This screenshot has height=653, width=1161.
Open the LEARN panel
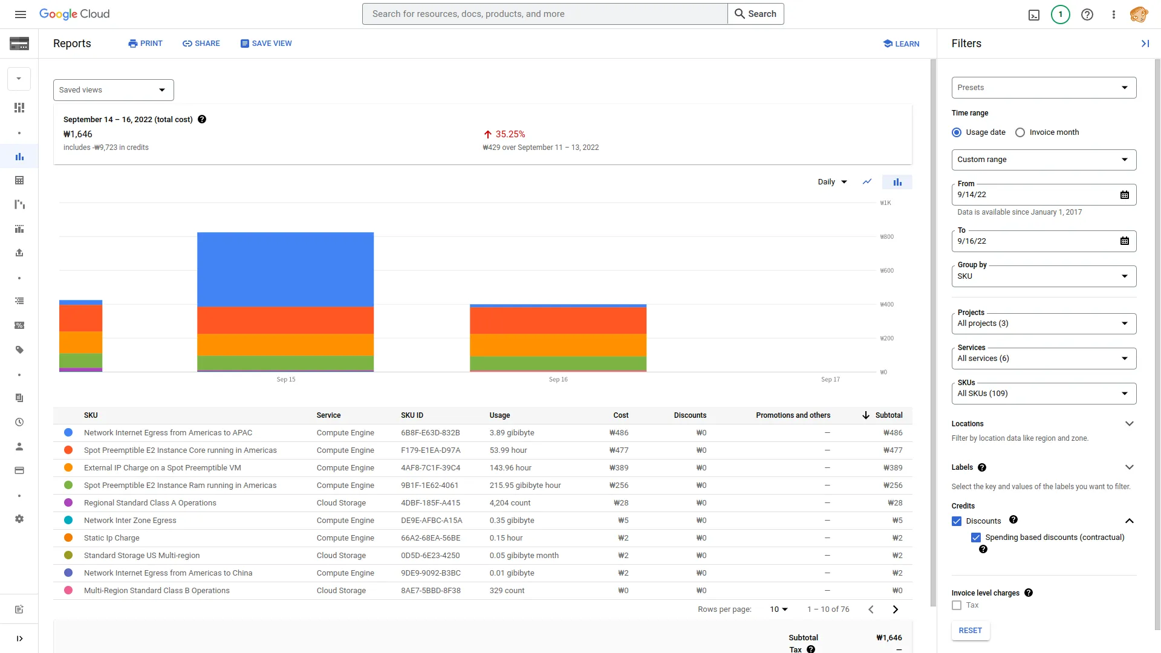click(901, 44)
